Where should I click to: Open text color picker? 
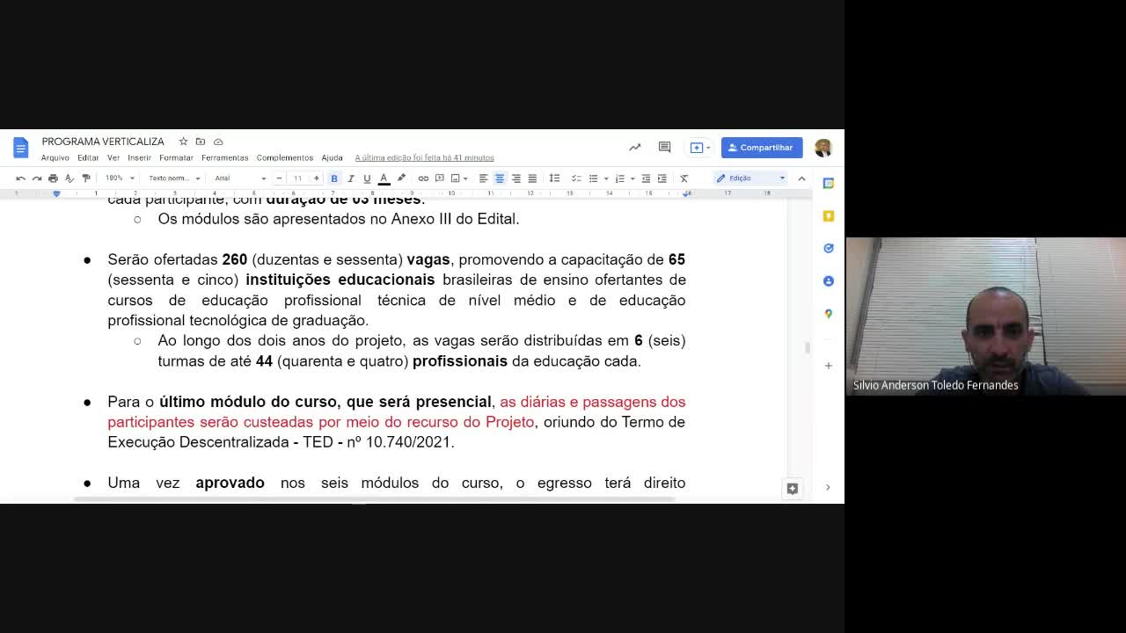(384, 178)
